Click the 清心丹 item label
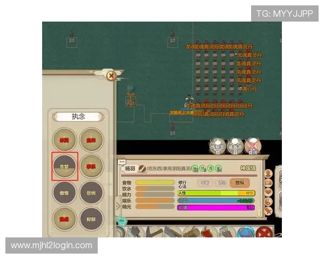Viewport: 324px width, 259px height. [249, 89]
